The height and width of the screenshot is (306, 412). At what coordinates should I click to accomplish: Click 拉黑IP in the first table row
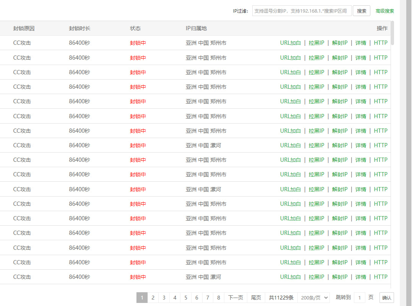point(316,43)
